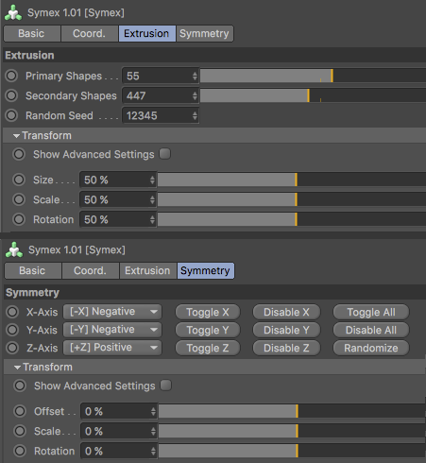Click the Symex object icon in Symmetry panel header
This screenshot has width=426, height=463.
[x=14, y=250]
